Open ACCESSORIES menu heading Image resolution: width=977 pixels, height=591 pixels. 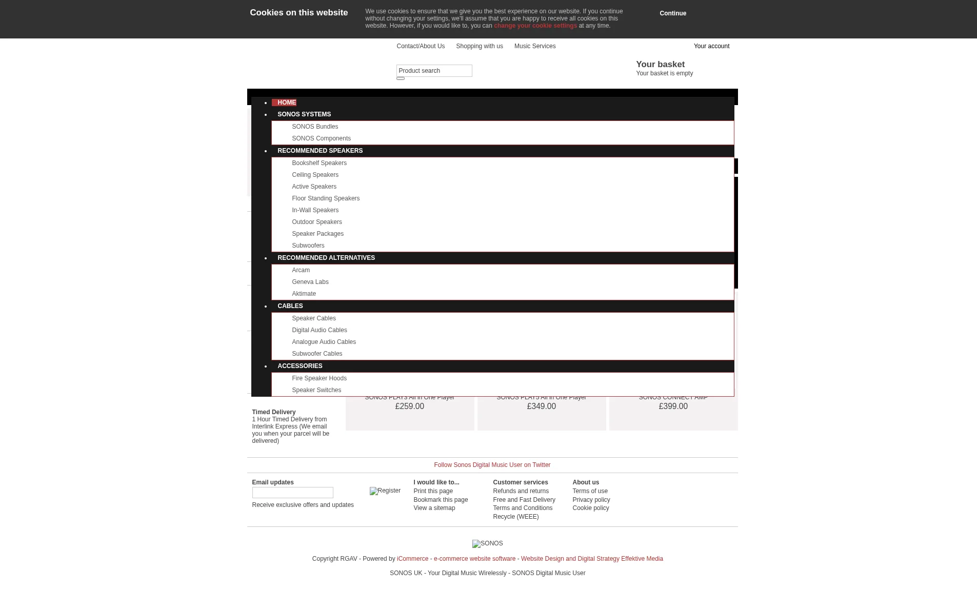pyautogui.click(x=300, y=366)
